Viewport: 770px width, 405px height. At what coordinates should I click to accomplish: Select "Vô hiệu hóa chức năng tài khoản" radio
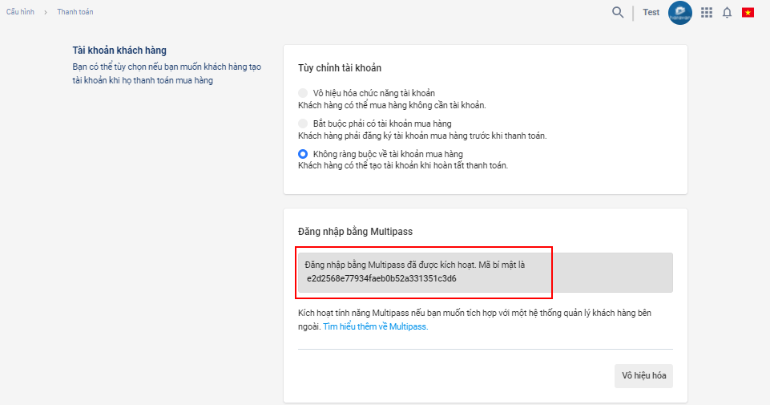click(303, 93)
